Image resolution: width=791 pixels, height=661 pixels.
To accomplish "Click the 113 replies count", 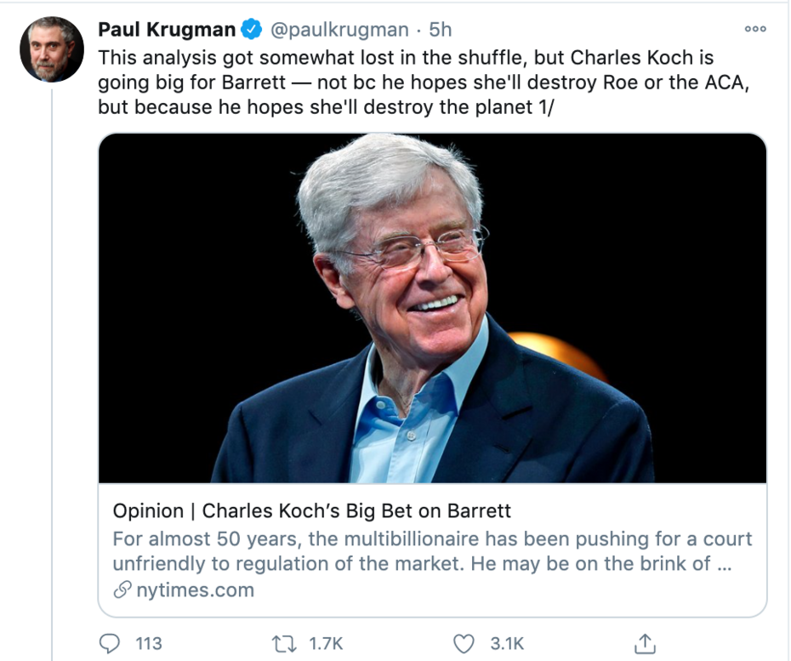I will (149, 643).
